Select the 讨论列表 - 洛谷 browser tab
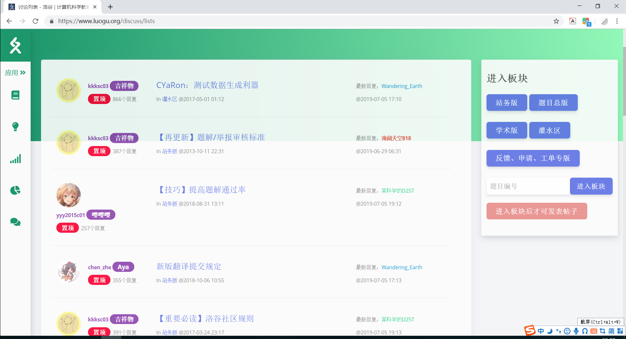Viewport: 626px width, 339px height. click(x=52, y=7)
